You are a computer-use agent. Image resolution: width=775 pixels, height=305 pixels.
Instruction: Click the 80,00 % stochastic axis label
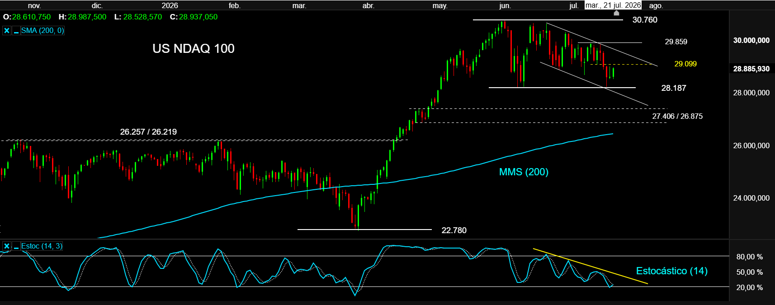tap(750, 257)
